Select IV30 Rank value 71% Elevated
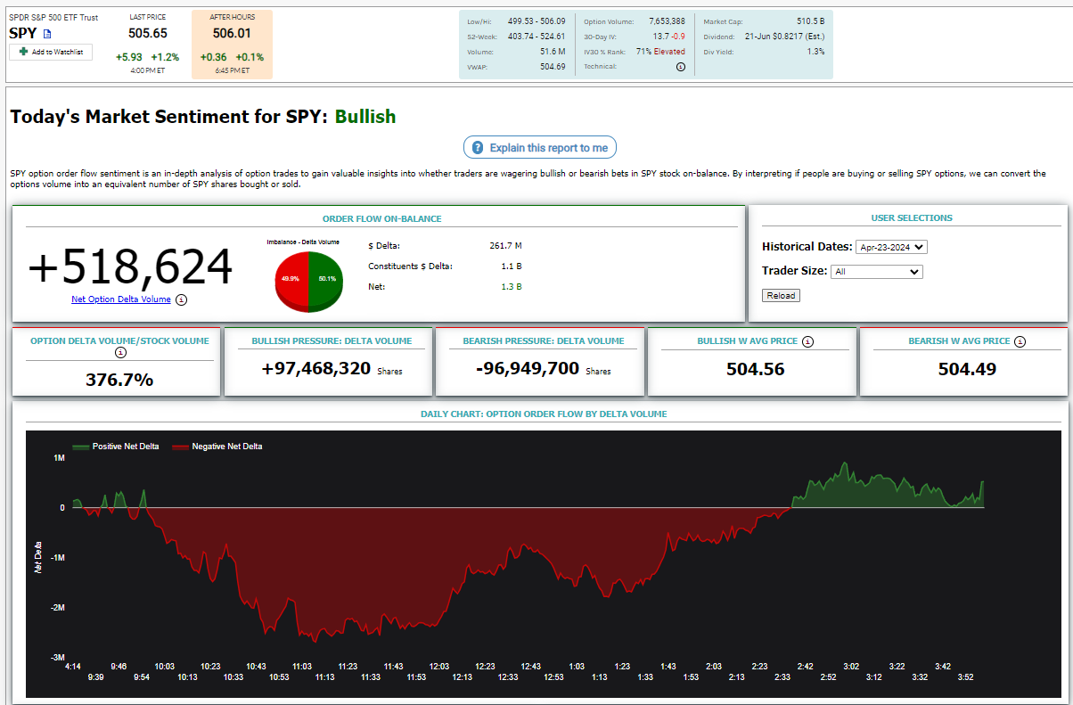This screenshot has height=705, width=1073. tap(660, 52)
